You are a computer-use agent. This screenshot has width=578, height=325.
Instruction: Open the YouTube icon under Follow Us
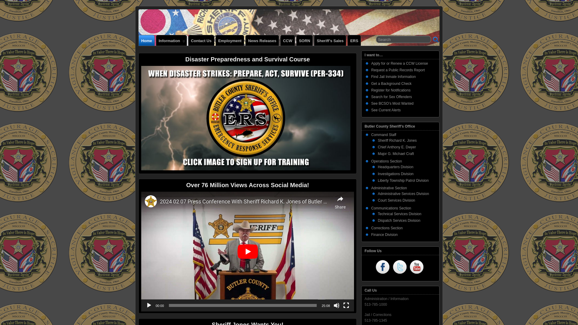coord(417,267)
